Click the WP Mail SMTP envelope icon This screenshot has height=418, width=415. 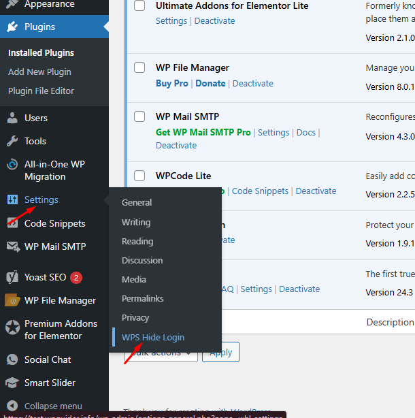pyautogui.click(x=13, y=246)
